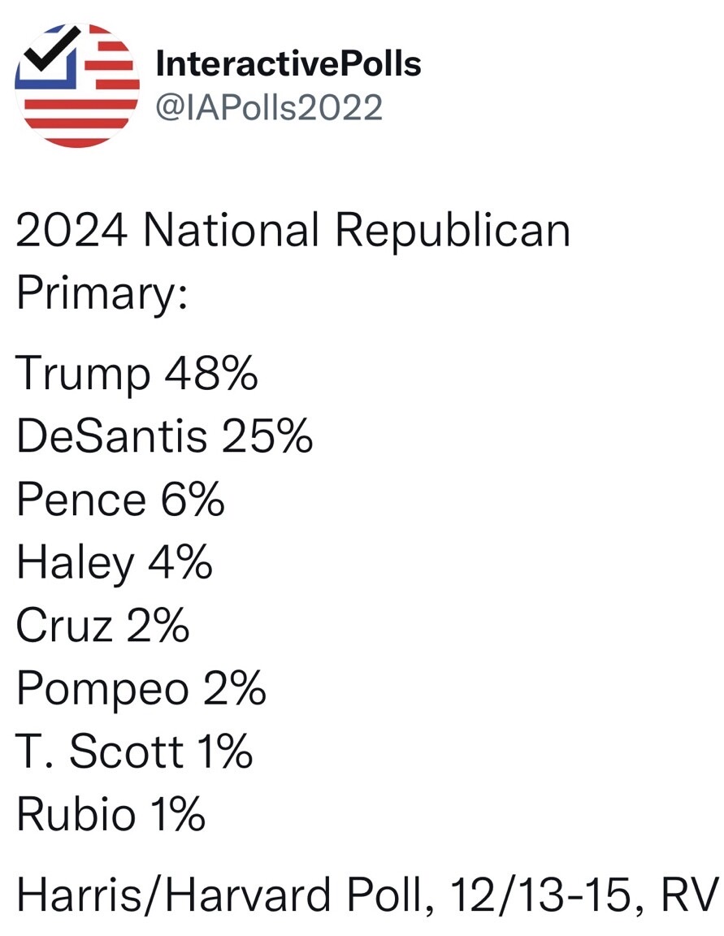Open the @IAPolls2022 handle
Screen dimensions: 724x936
click(x=269, y=106)
